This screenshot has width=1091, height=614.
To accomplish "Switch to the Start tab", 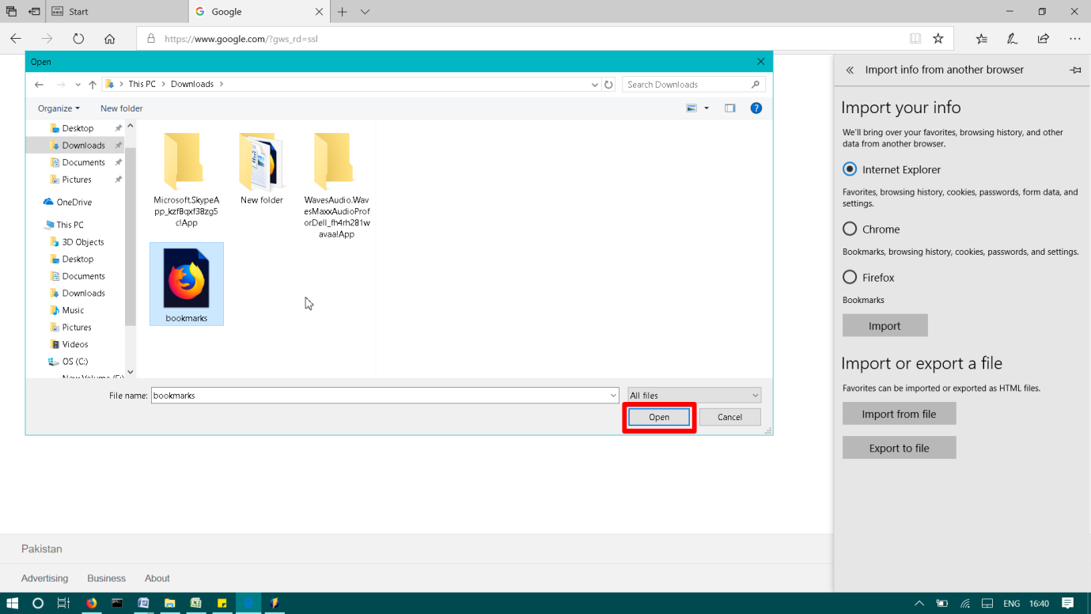I will click(117, 12).
